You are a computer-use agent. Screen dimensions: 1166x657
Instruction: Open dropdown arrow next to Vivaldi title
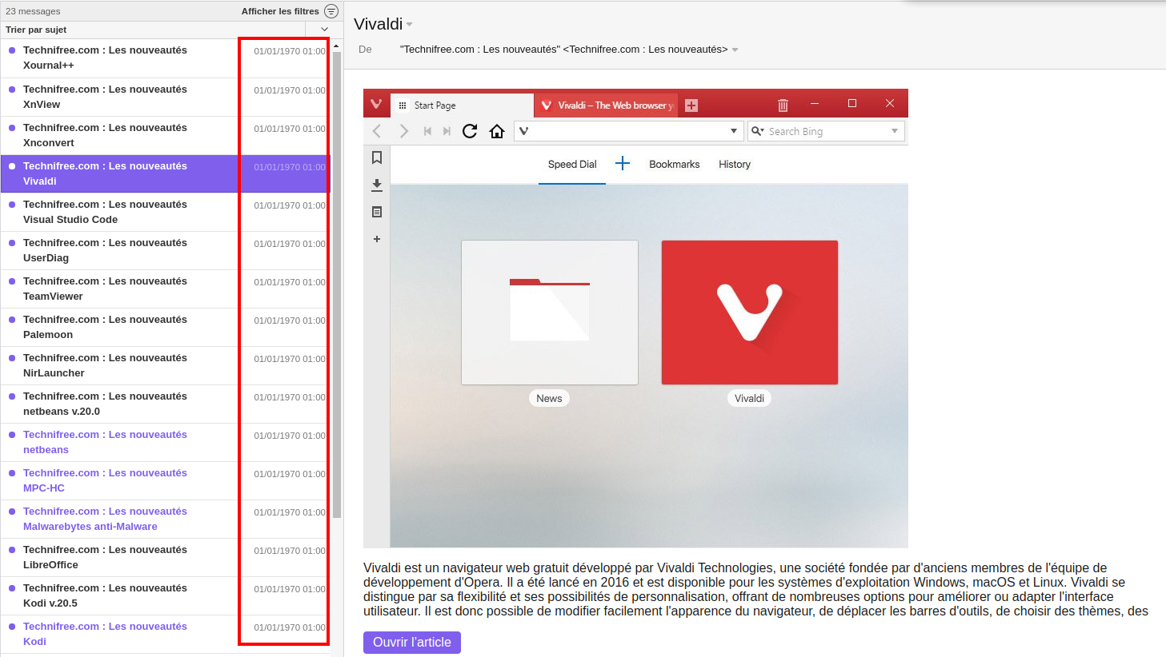(x=410, y=25)
